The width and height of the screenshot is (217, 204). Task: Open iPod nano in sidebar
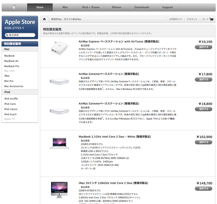10,104
